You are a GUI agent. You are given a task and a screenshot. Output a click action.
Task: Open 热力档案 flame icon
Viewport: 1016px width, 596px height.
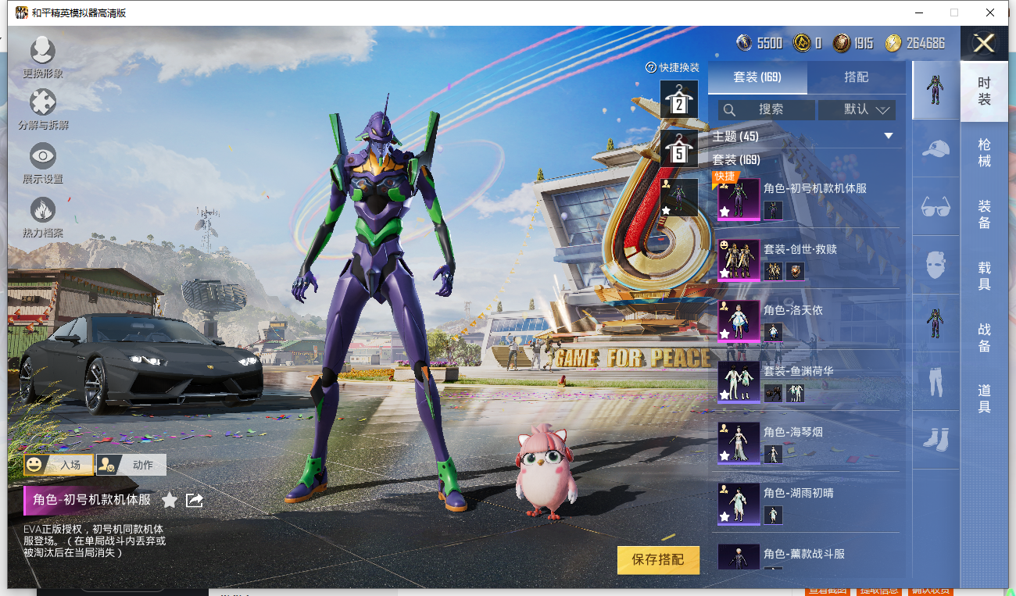tap(43, 211)
